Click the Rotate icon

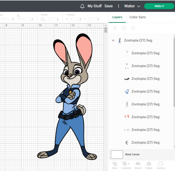click(43, 19)
